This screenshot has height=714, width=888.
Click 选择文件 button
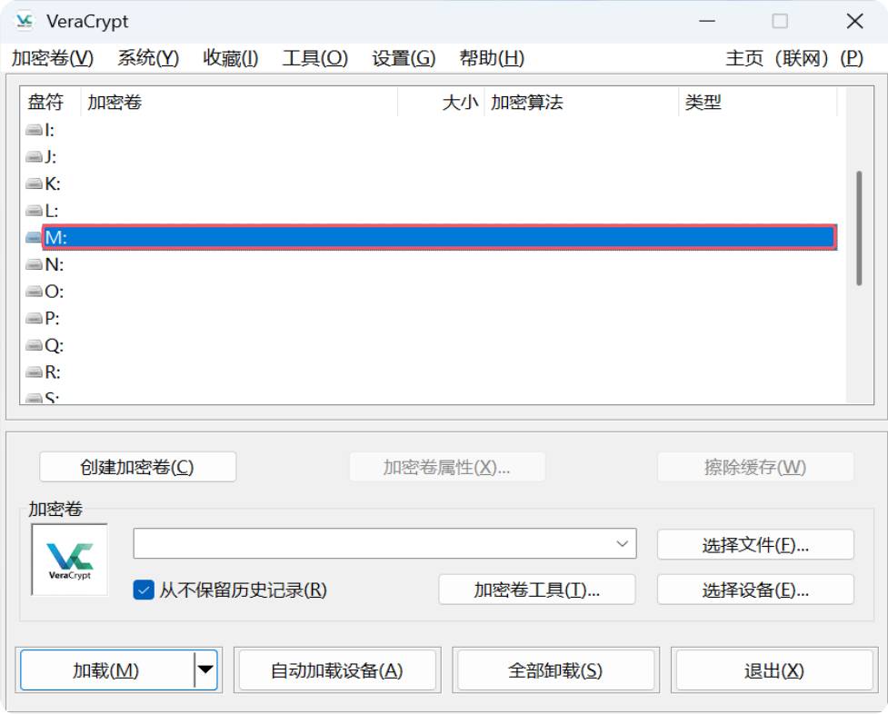pyautogui.click(x=754, y=545)
